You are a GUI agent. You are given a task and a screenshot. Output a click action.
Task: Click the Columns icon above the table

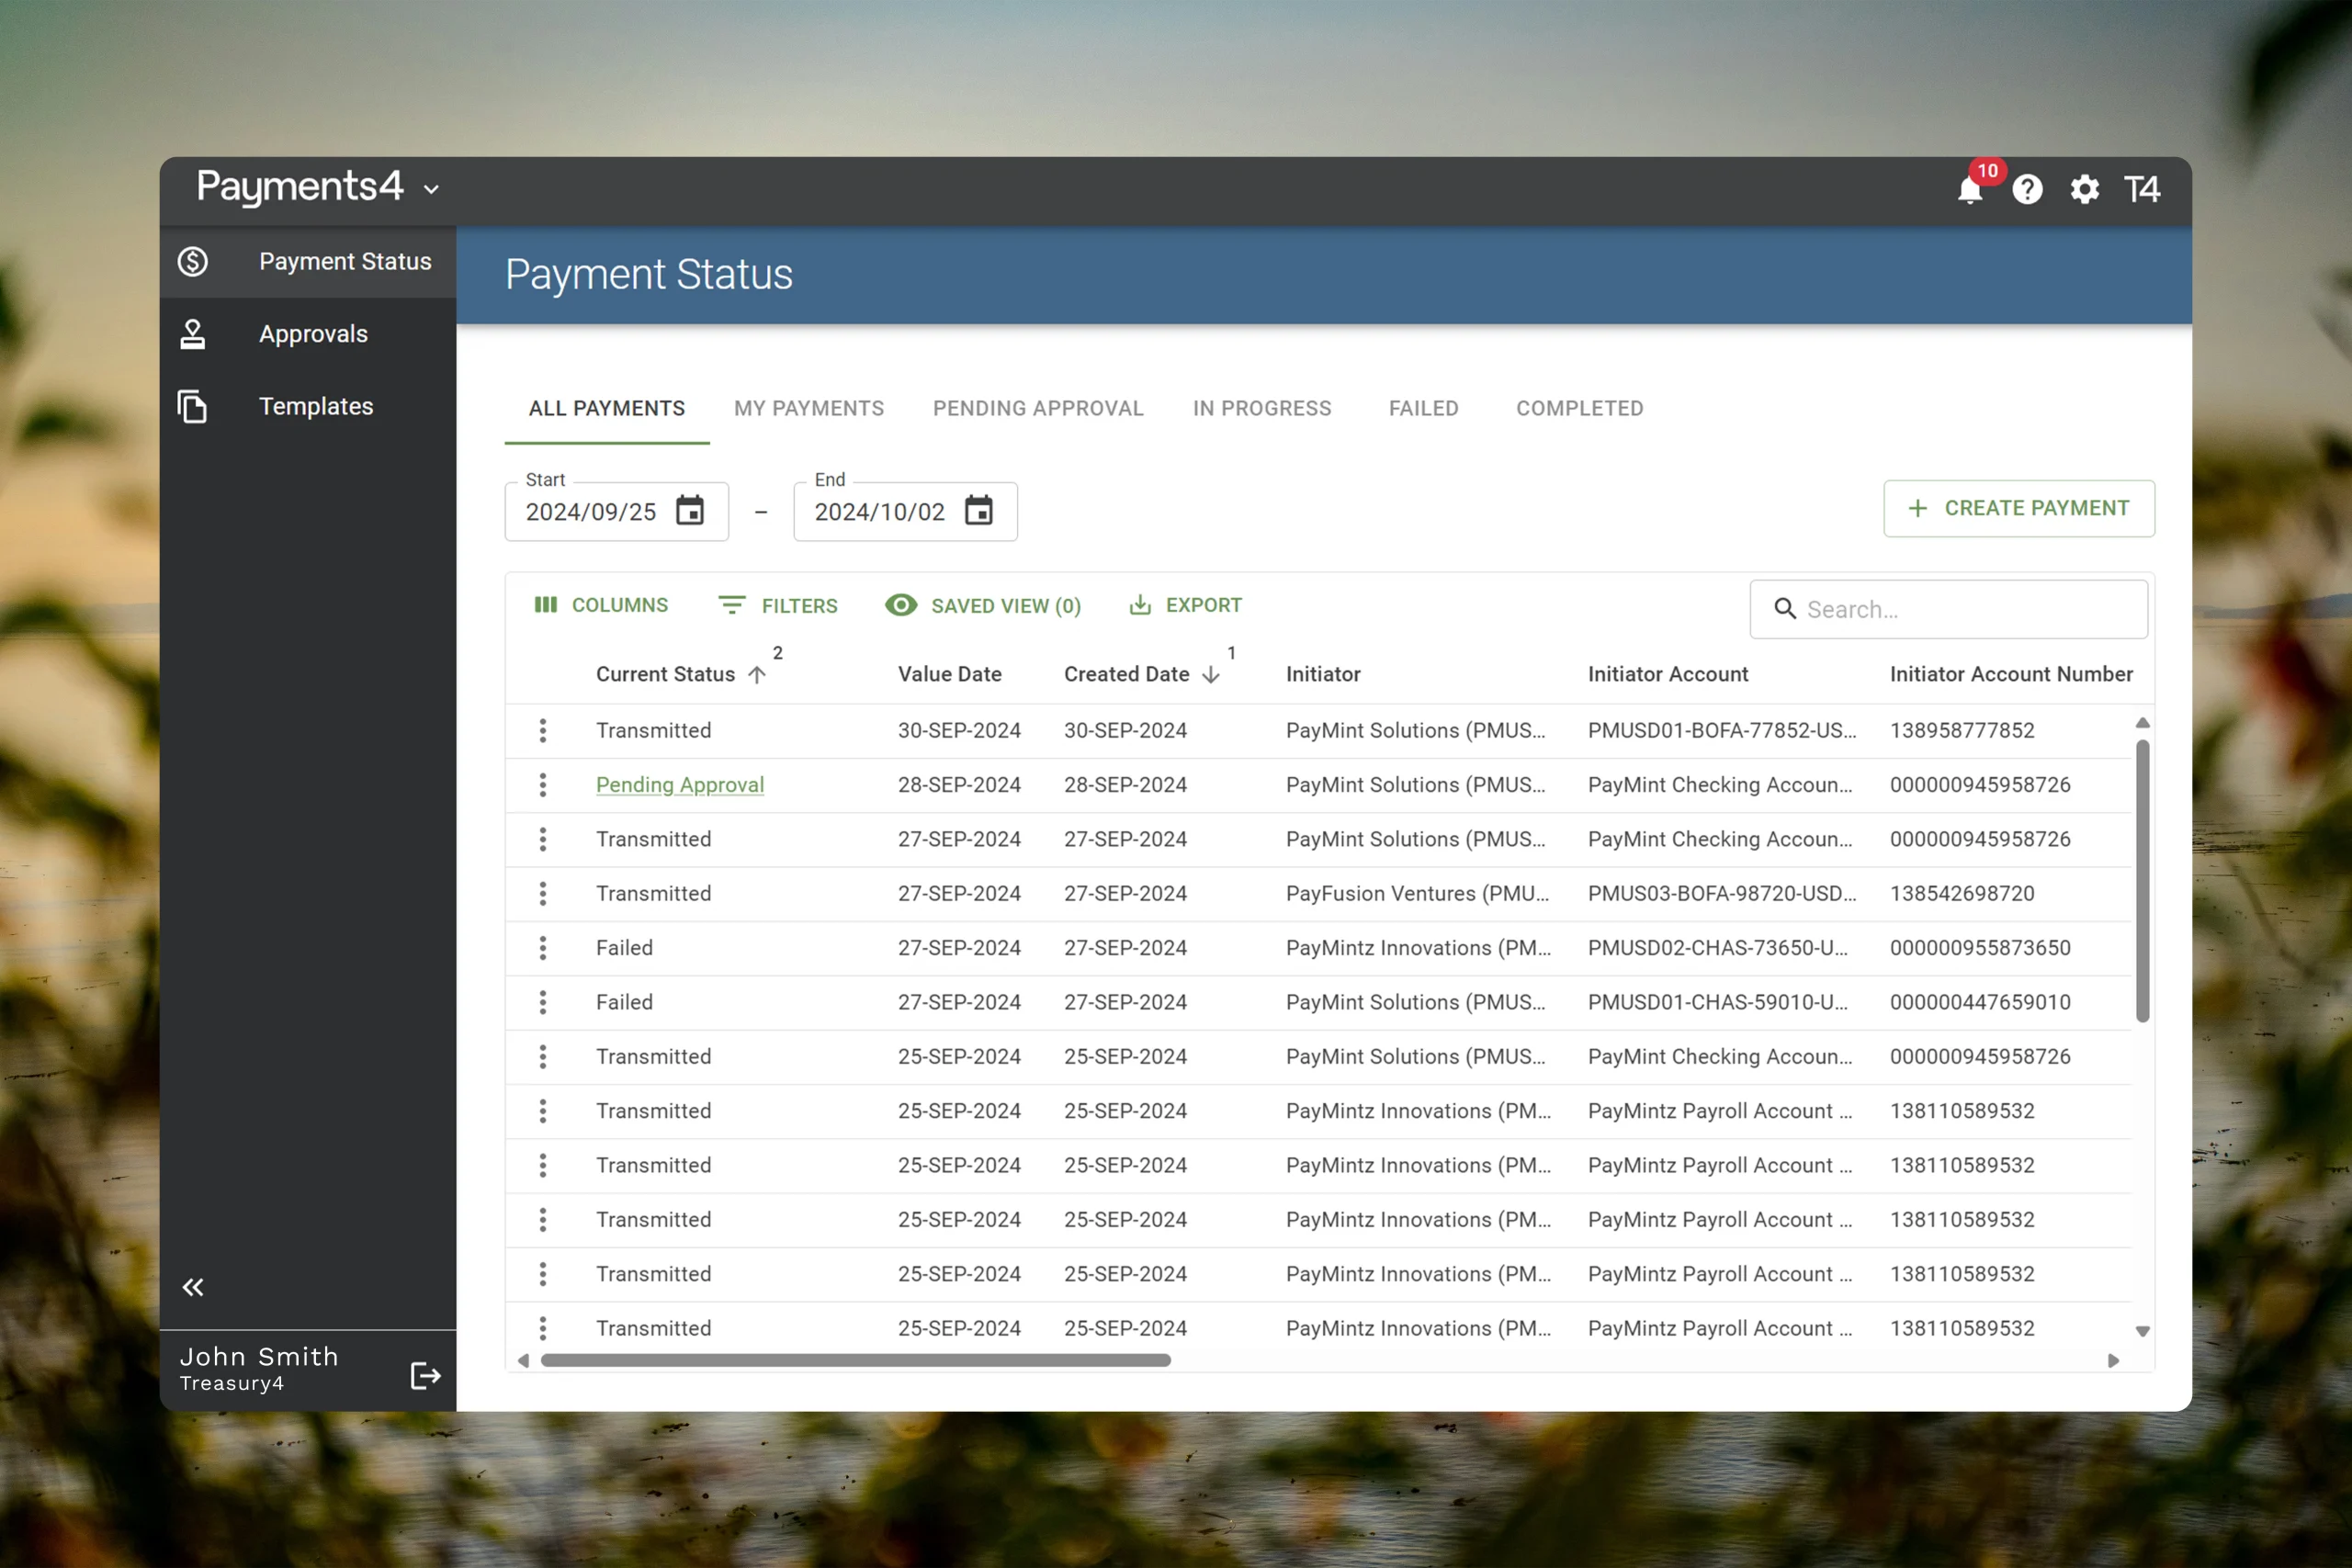coord(546,605)
